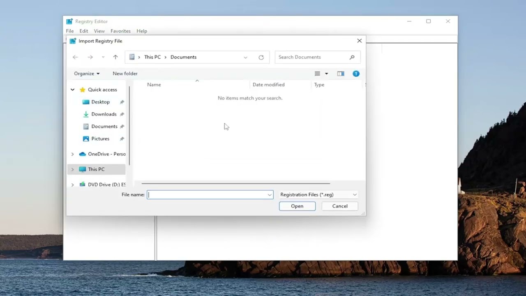
Task: Open the view options dropdown arrow
Action: 327,74
